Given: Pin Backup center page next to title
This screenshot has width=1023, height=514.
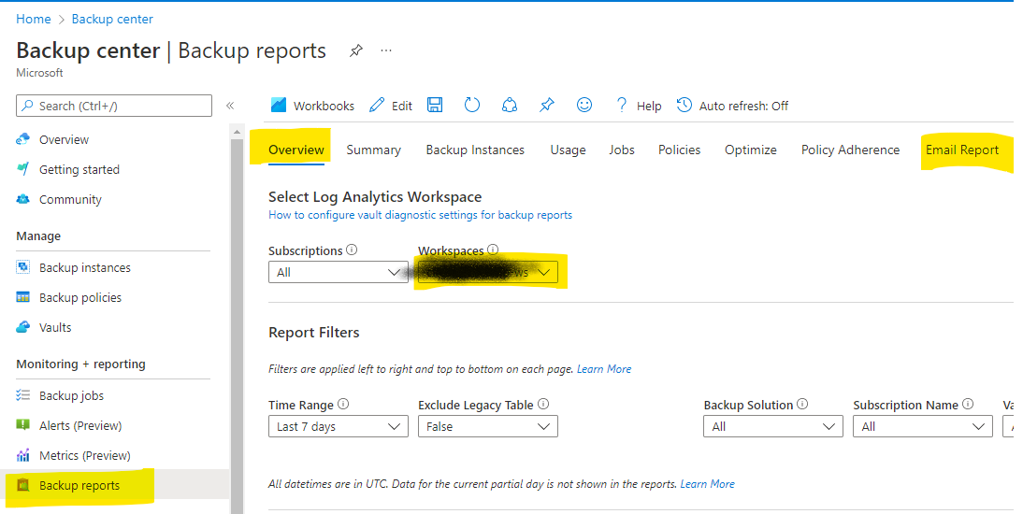Looking at the screenshot, I should pyautogui.click(x=355, y=50).
